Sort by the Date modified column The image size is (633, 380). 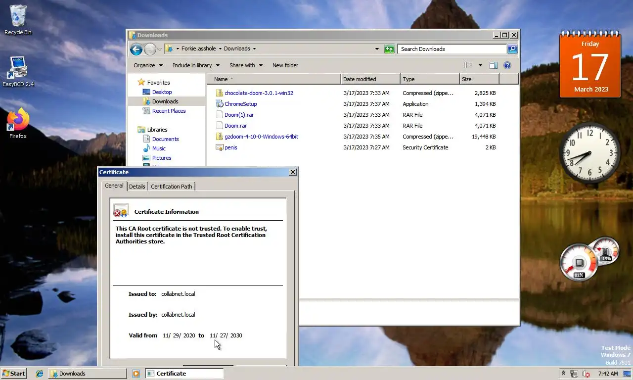point(370,79)
